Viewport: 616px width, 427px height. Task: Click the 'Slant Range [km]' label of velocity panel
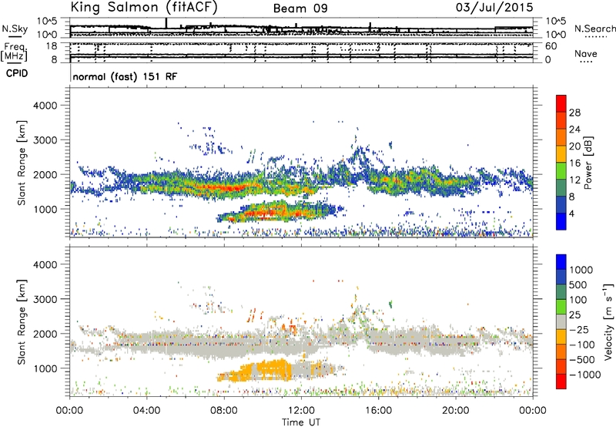point(22,322)
